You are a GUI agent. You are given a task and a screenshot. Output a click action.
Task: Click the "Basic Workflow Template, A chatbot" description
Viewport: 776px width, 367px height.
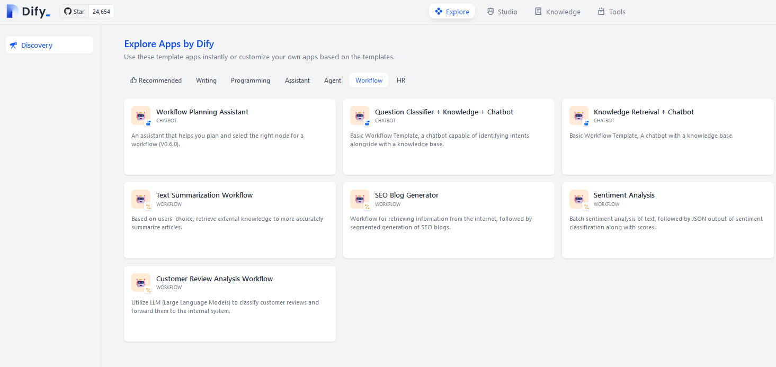point(652,136)
